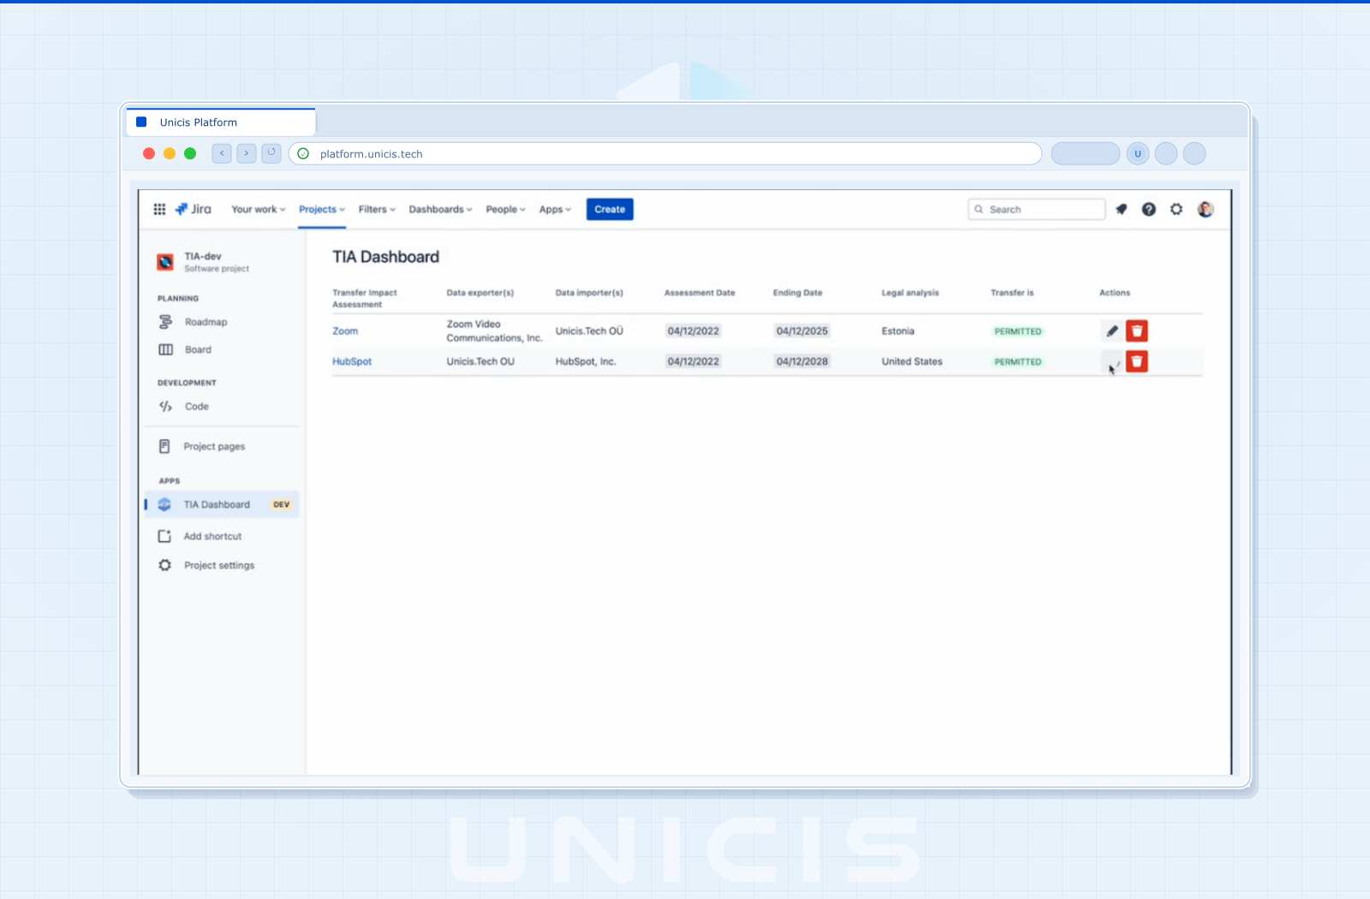This screenshot has width=1370, height=899.
Task: Click Zoom row 04/12/2022 assessment date
Action: pos(694,330)
